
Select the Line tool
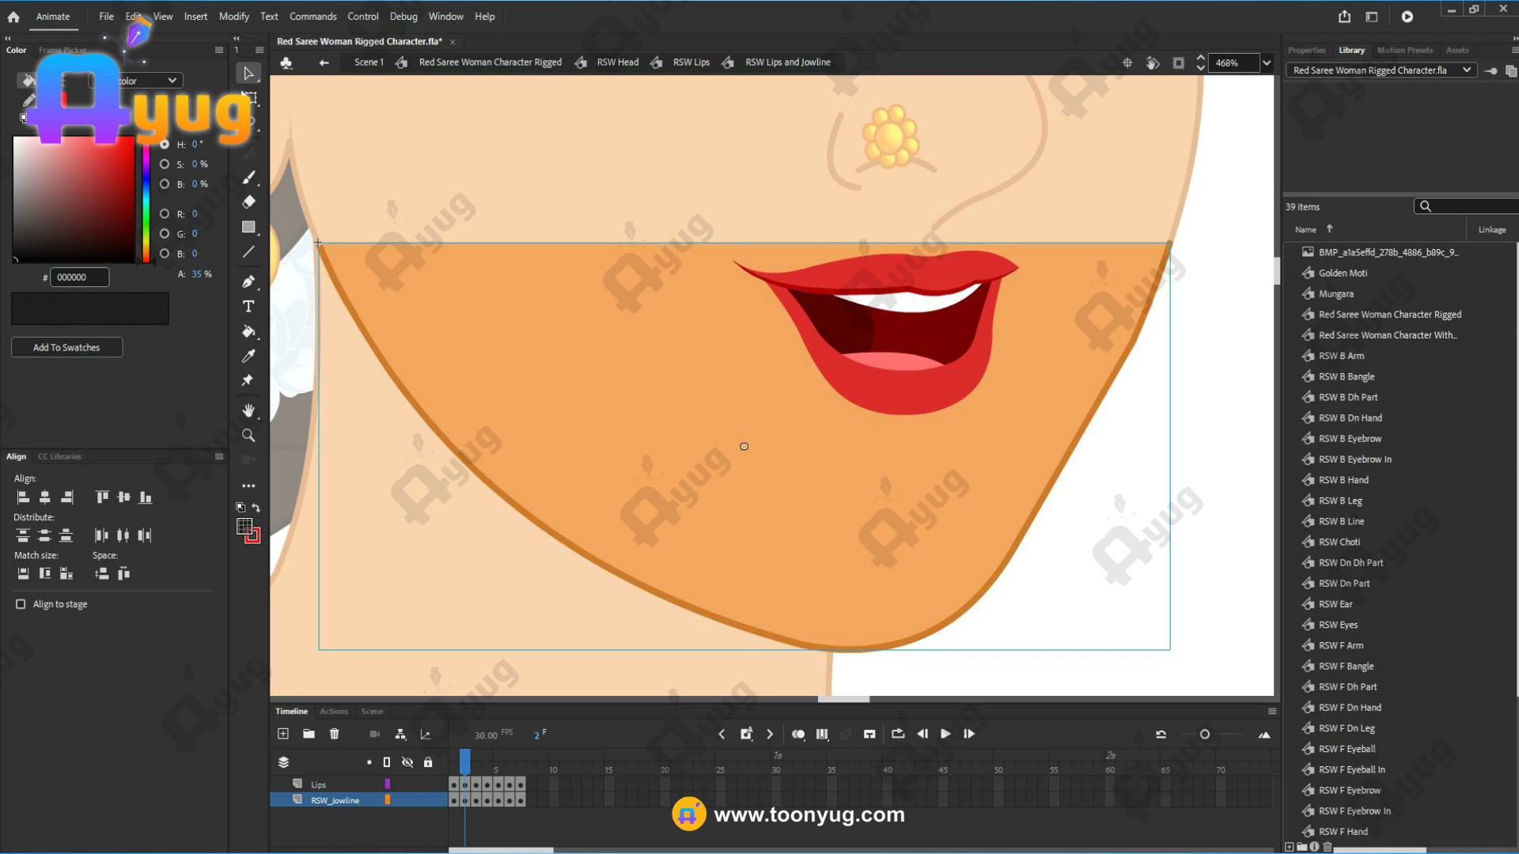[x=248, y=252]
